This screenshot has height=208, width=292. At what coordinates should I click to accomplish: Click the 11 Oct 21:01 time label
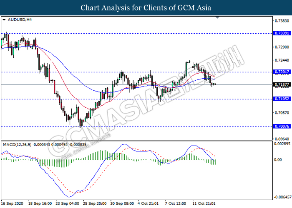click(x=204, y=203)
